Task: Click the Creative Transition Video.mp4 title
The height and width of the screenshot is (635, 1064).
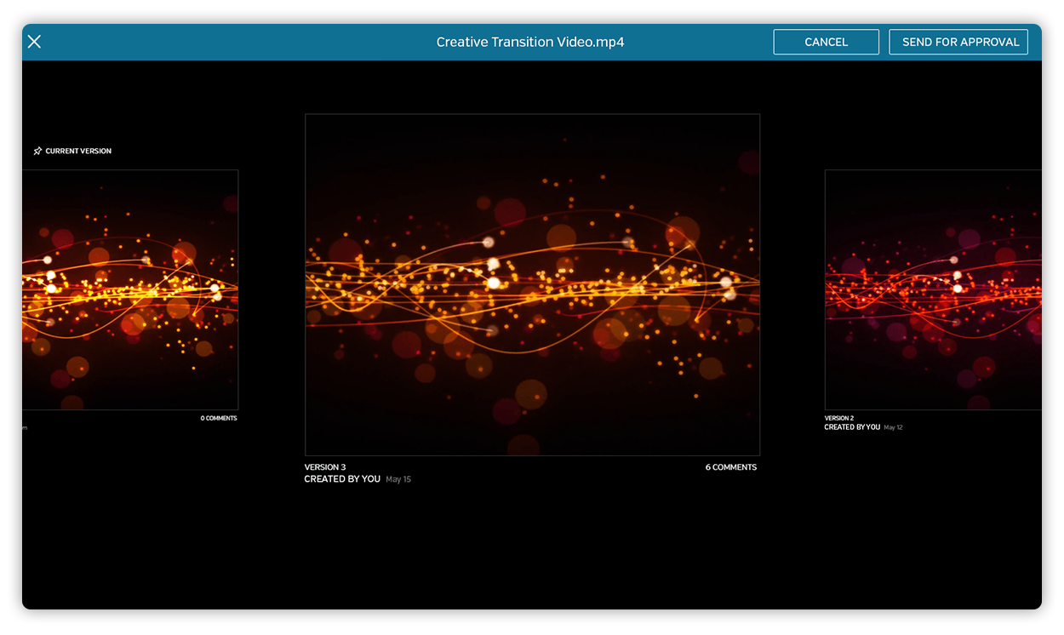Action: 529,42
